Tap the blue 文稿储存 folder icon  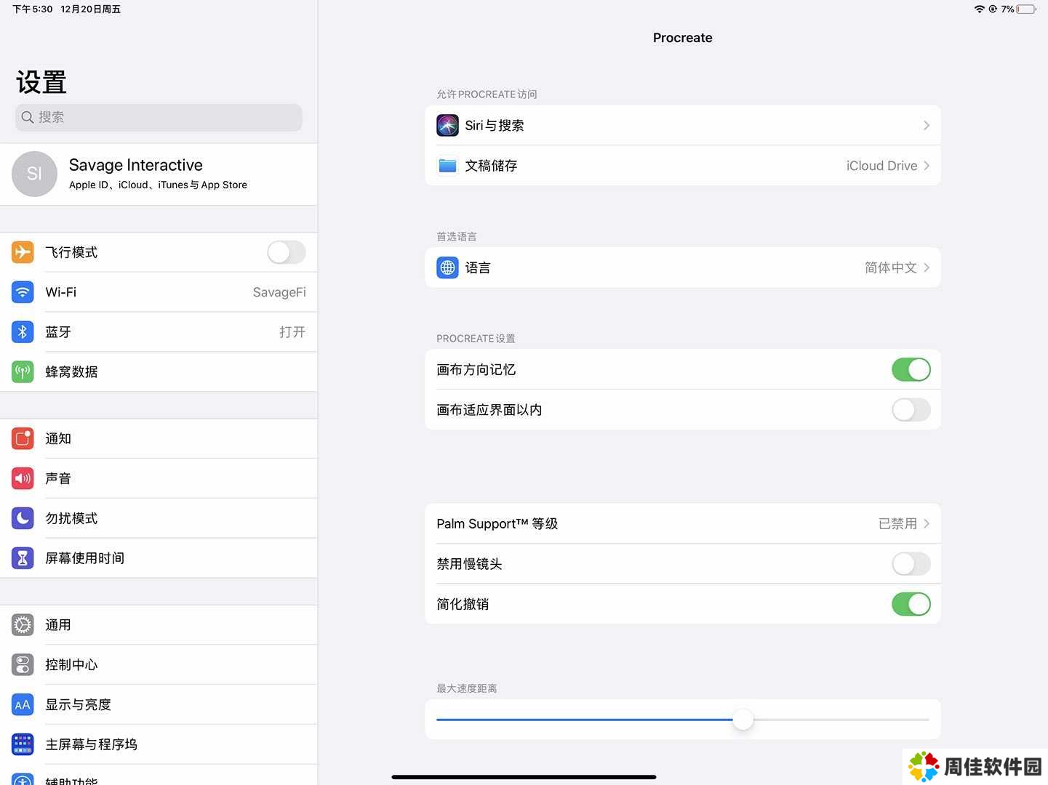coord(447,166)
